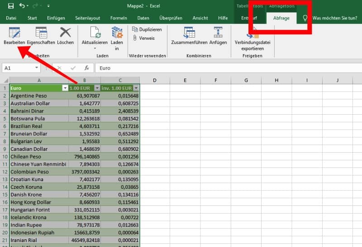The image size is (362, 247).
Task: Click the Verweis reference button
Action: [x=143, y=38]
